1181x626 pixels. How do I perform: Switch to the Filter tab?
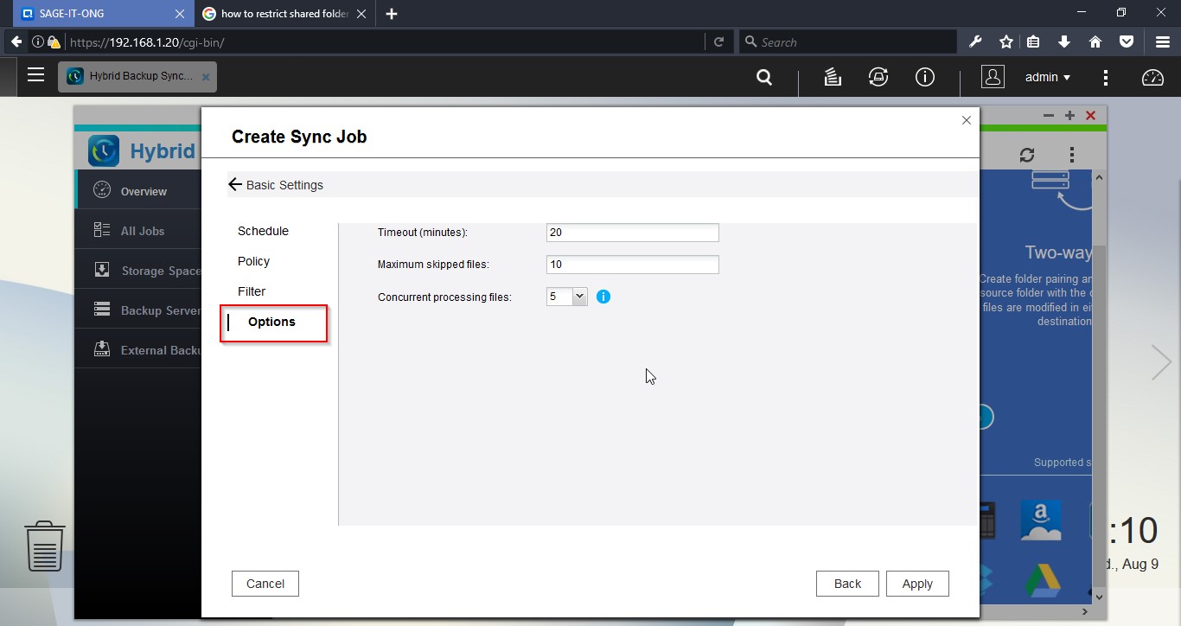point(252,291)
